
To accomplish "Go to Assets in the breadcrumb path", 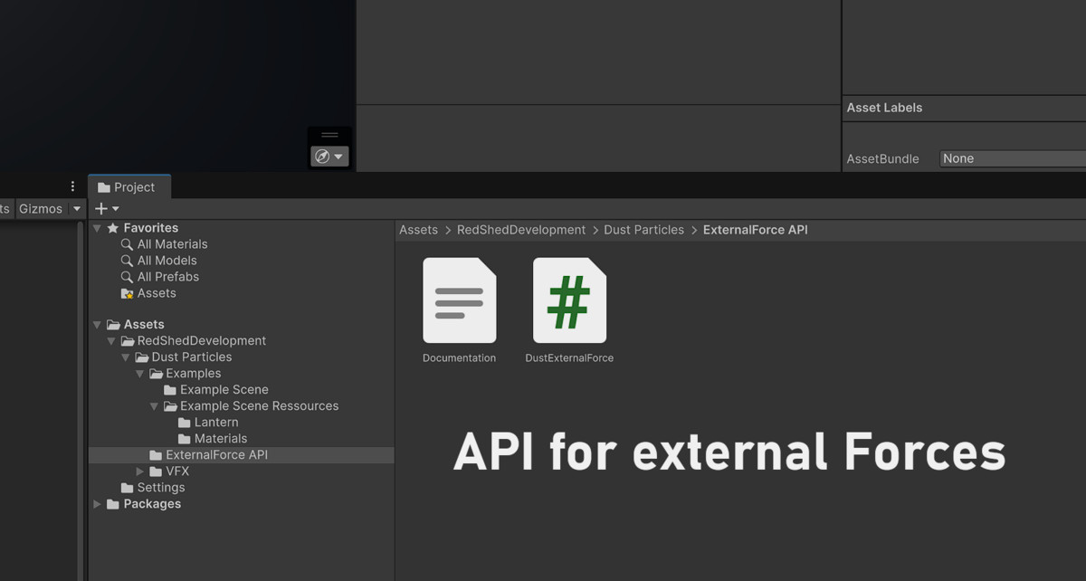I will click(418, 230).
